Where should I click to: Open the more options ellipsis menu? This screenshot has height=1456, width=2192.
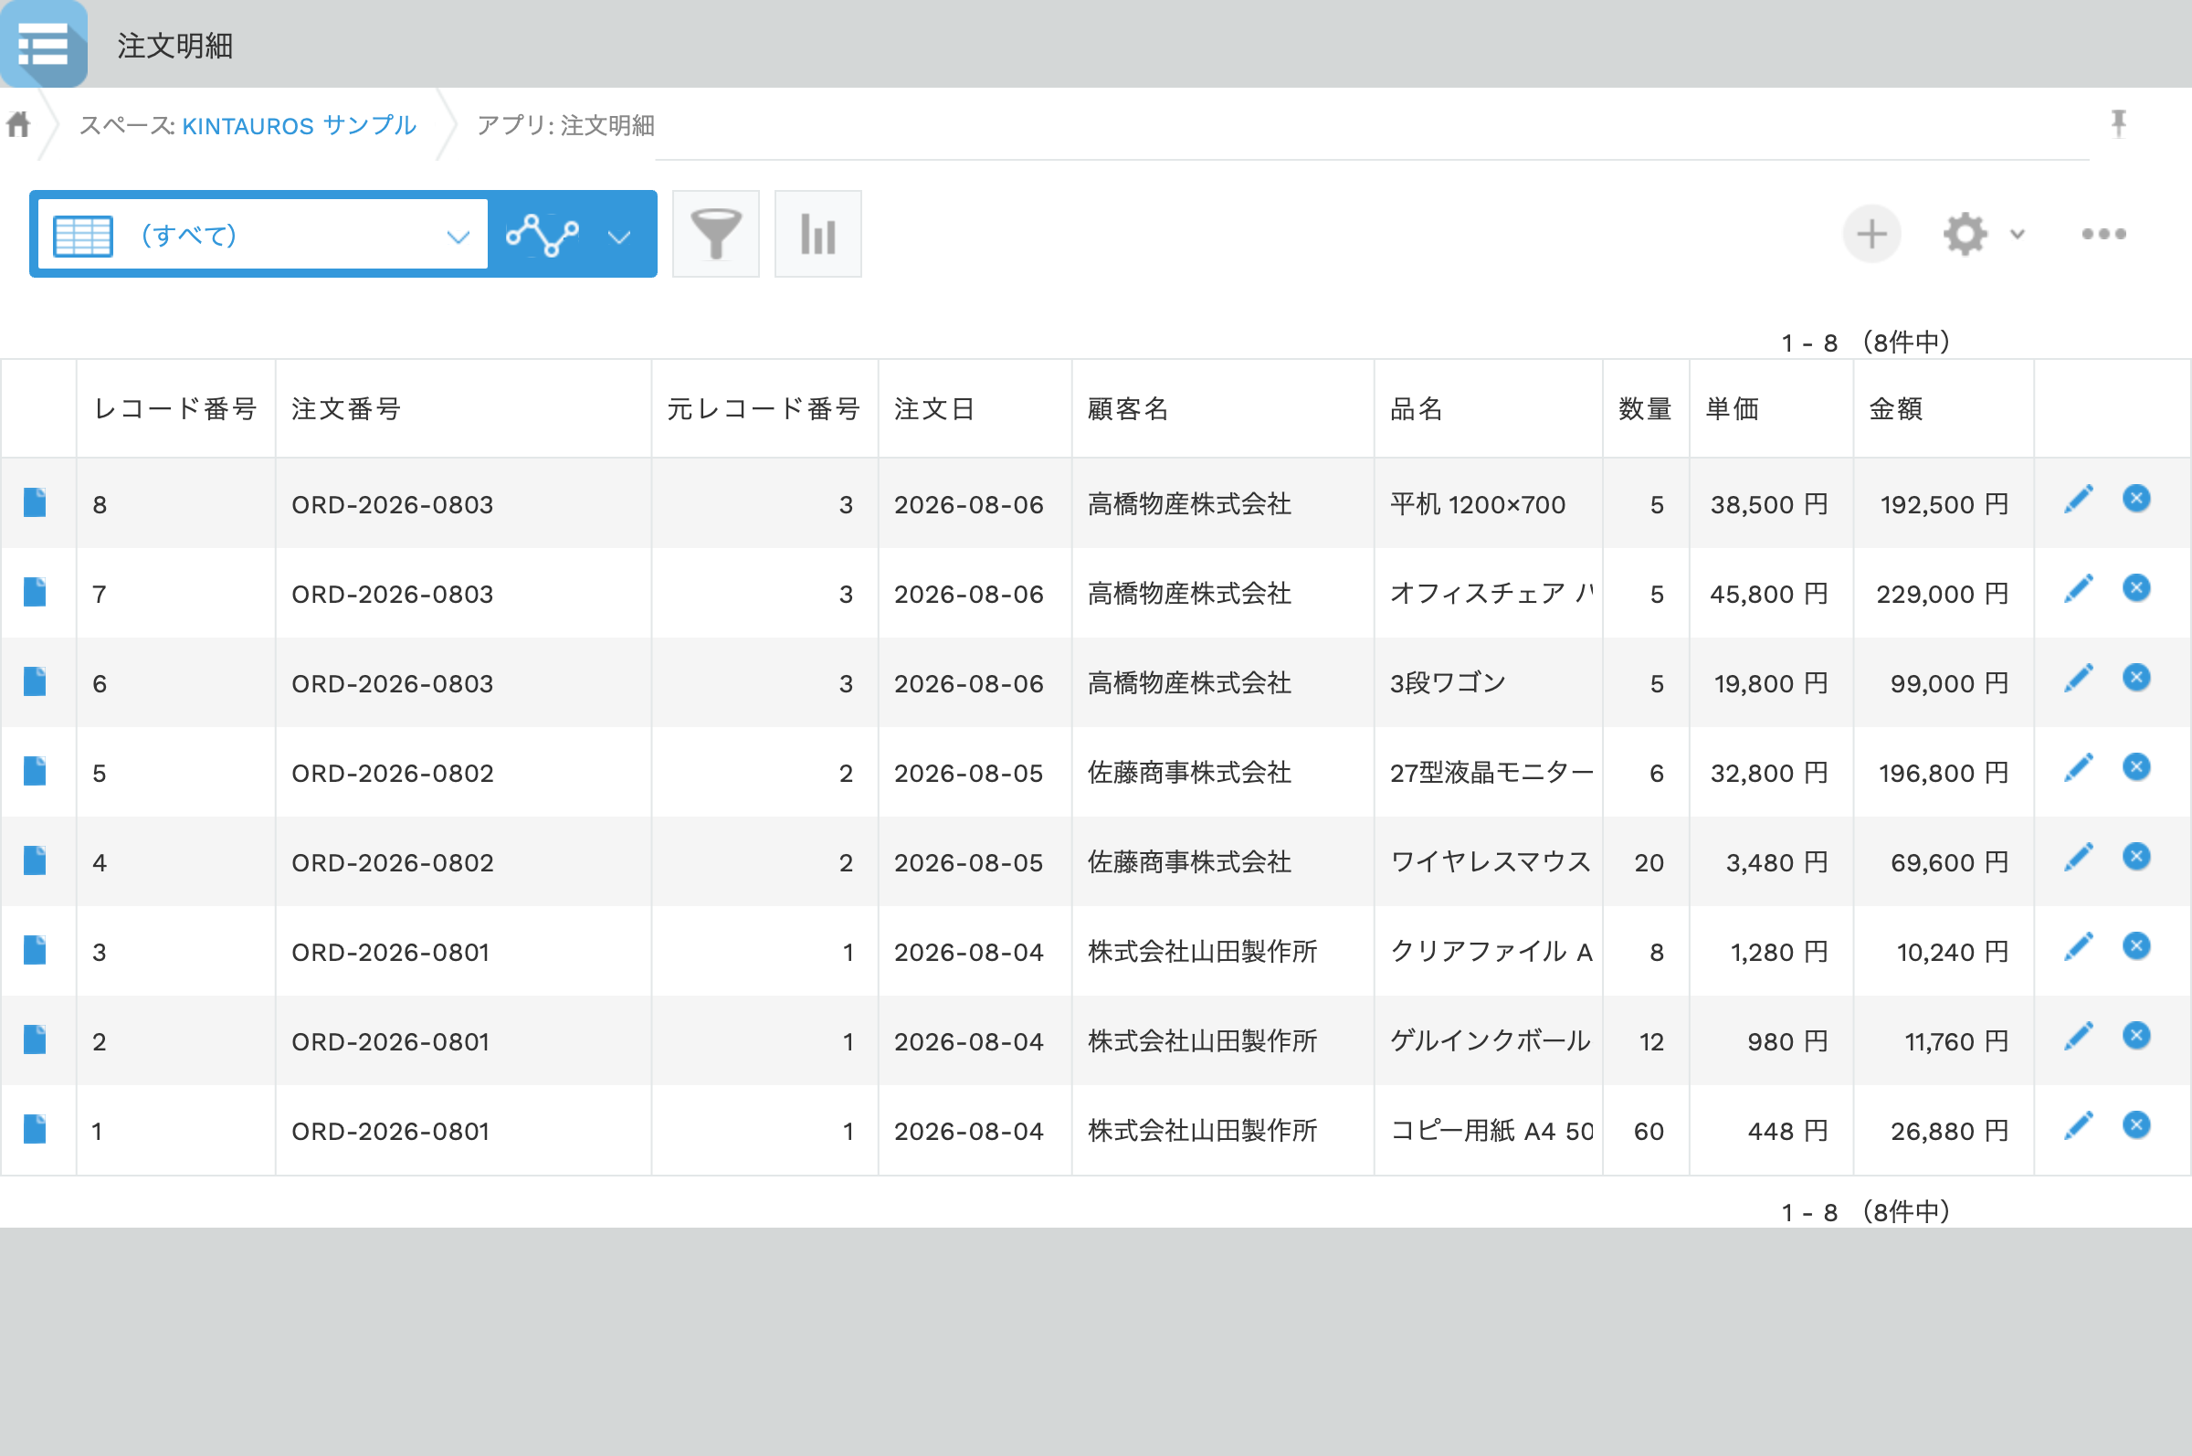pos(2103,234)
